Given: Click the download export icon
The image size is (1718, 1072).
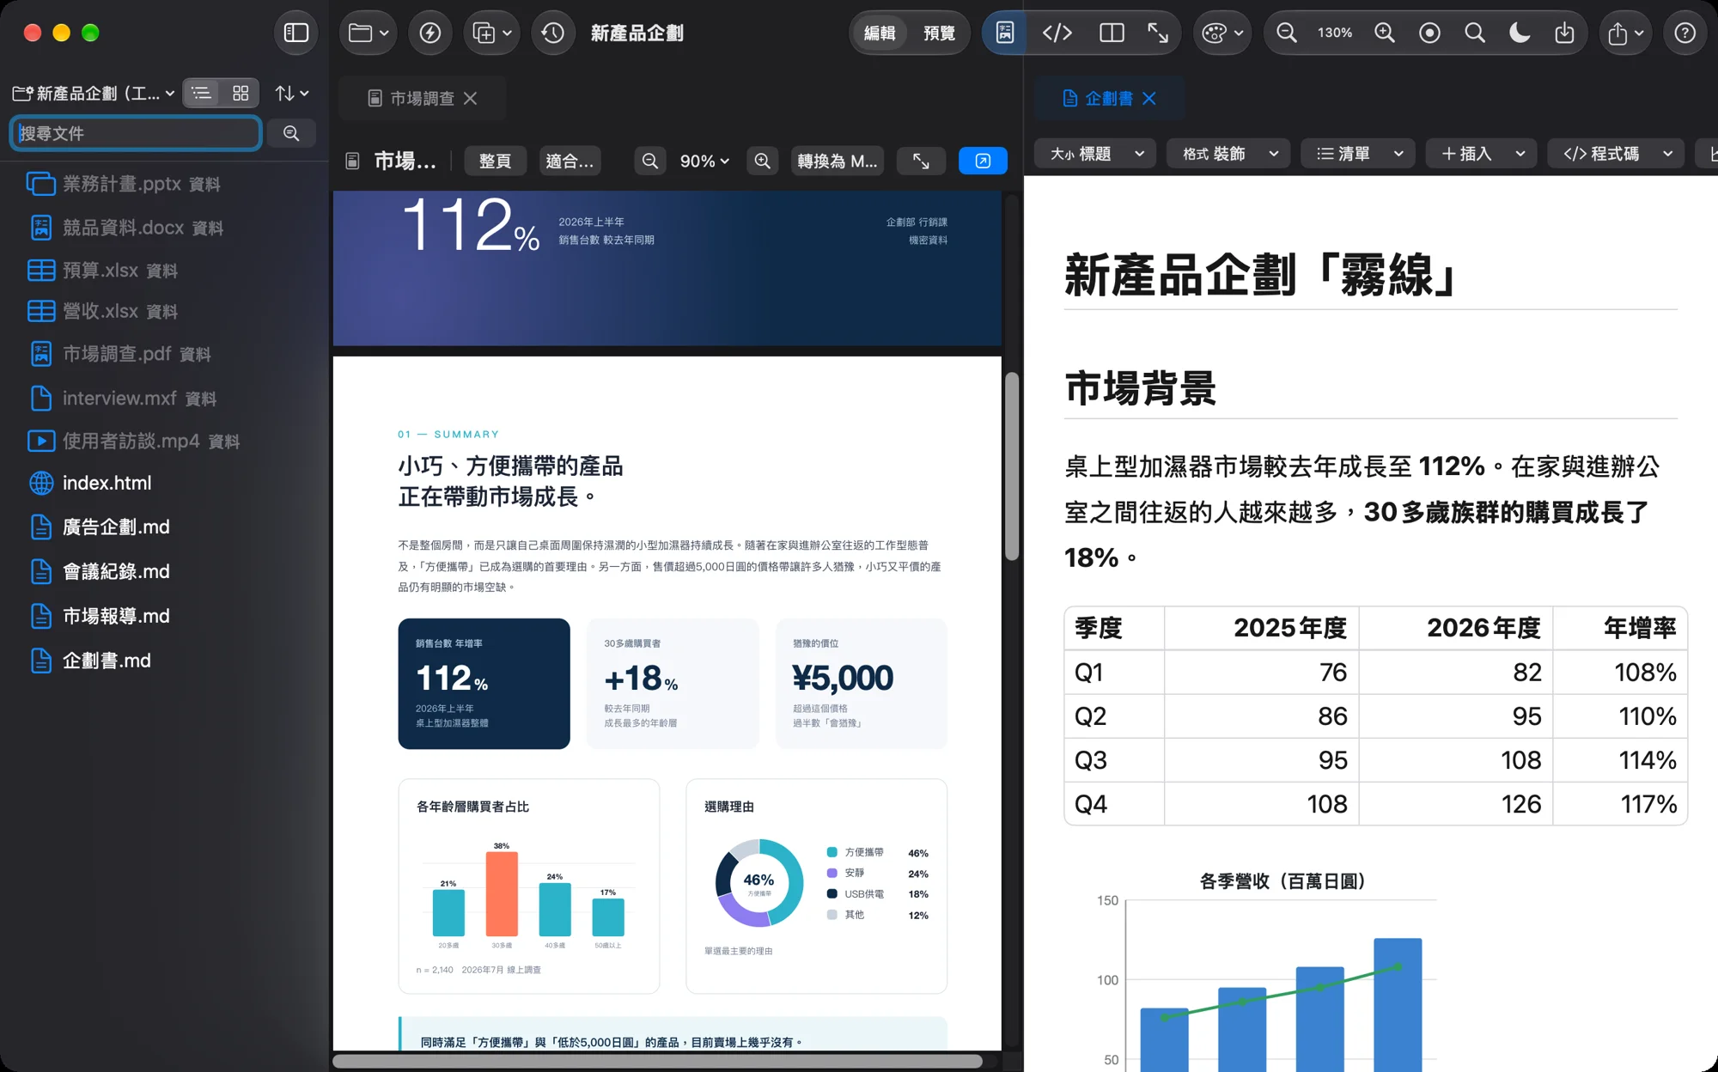Looking at the screenshot, I should click(1564, 33).
